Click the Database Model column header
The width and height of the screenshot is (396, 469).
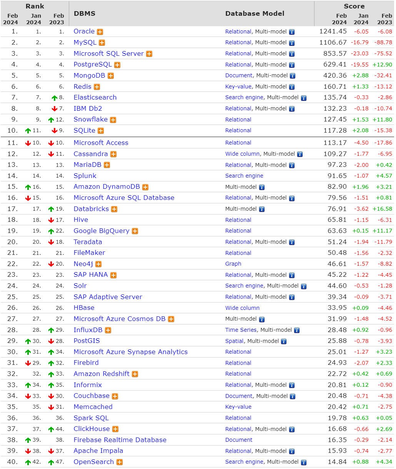(x=255, y=13)
